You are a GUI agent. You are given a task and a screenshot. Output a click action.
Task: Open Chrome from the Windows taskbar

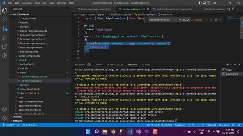click(113, 131)
